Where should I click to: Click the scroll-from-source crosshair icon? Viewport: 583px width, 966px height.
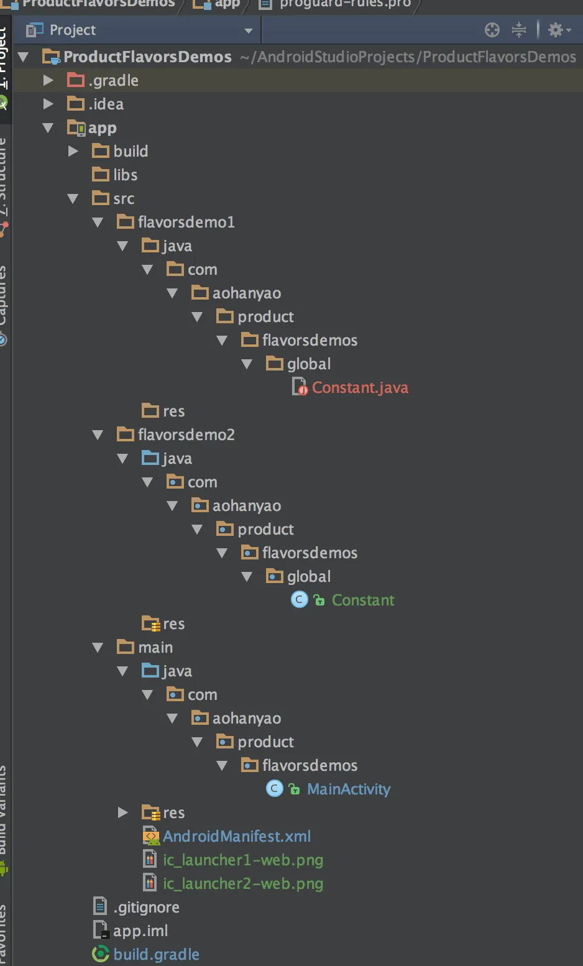tap(492, 30)
